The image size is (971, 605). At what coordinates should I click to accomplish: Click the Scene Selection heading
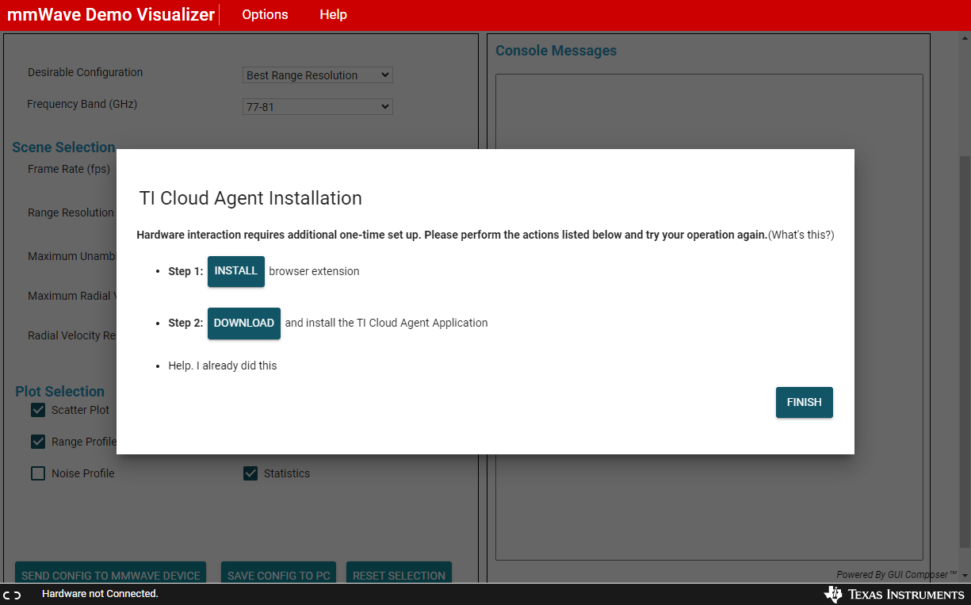tap(63, 147)
